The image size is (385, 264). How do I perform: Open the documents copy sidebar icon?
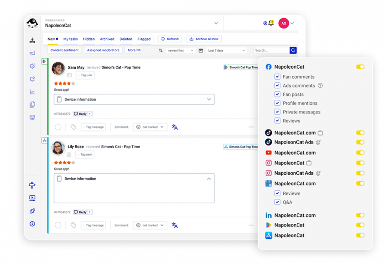(x=32, y=104)
